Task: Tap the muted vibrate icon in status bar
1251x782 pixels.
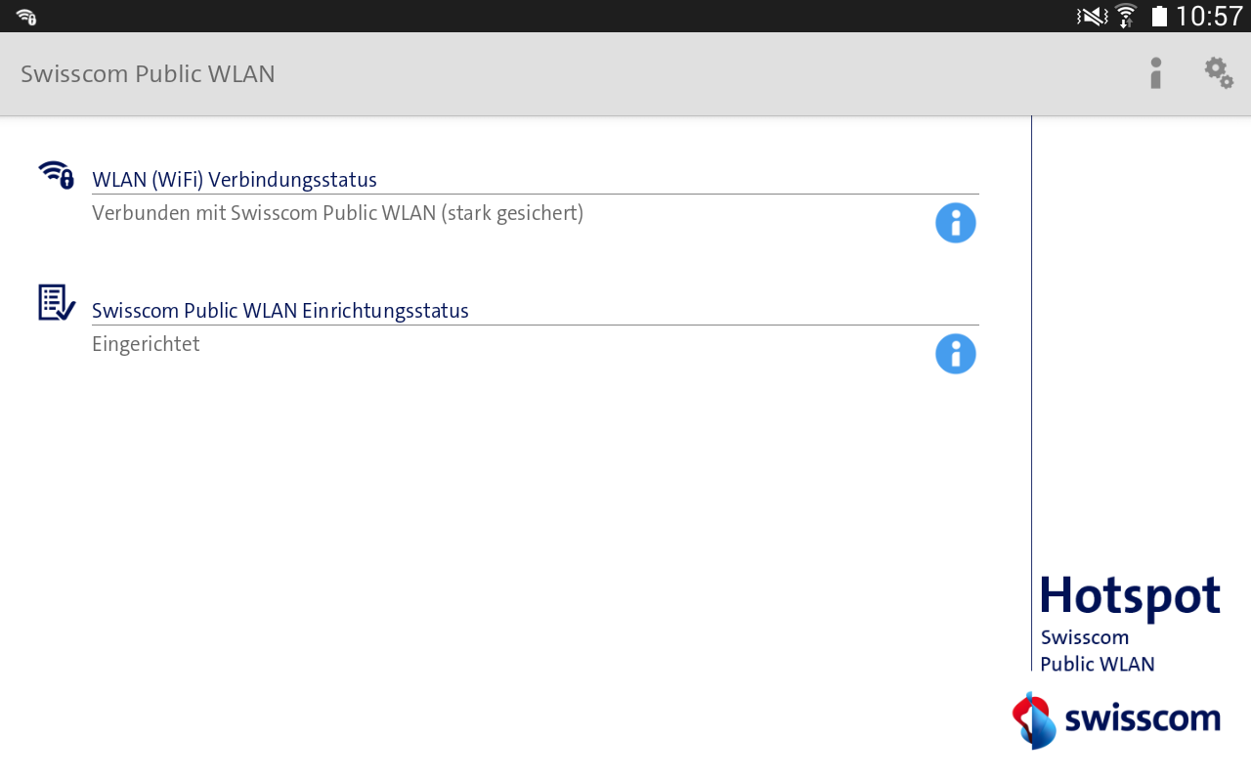Action: click(1092, 16)
